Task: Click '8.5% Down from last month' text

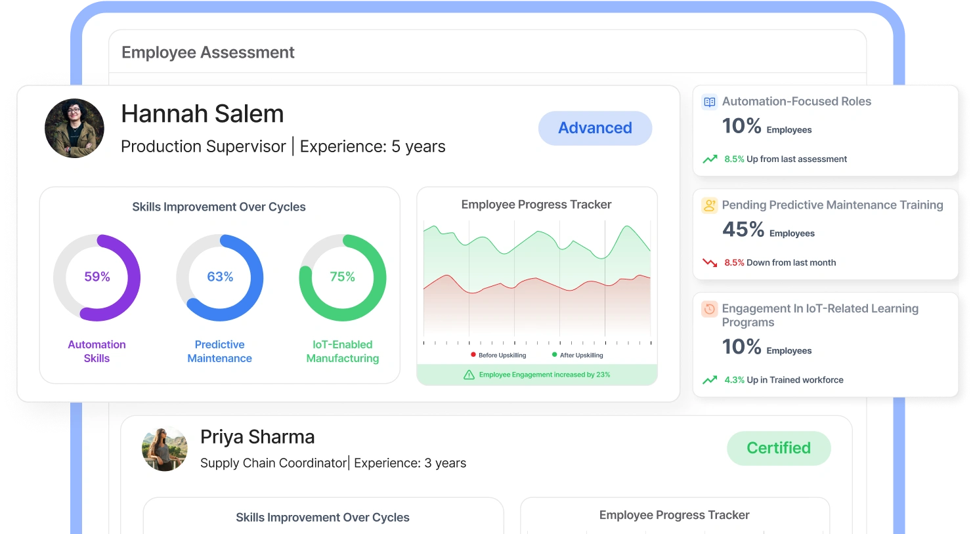Action: (780, 263)
